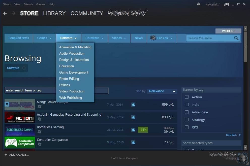The height and width of the screenshot is (166, 250).
Task: Select Design & Illustration category
Action: tap(75, 60)
